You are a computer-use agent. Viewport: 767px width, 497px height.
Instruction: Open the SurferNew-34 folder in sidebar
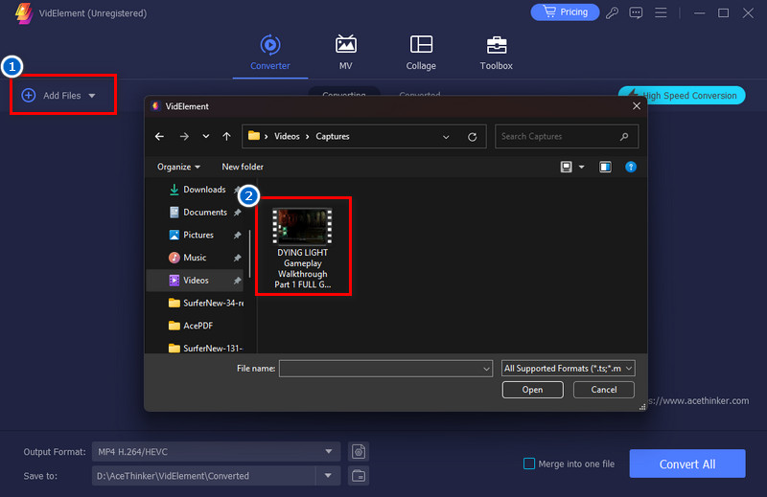pyautogui.click(x=205, y=303)
